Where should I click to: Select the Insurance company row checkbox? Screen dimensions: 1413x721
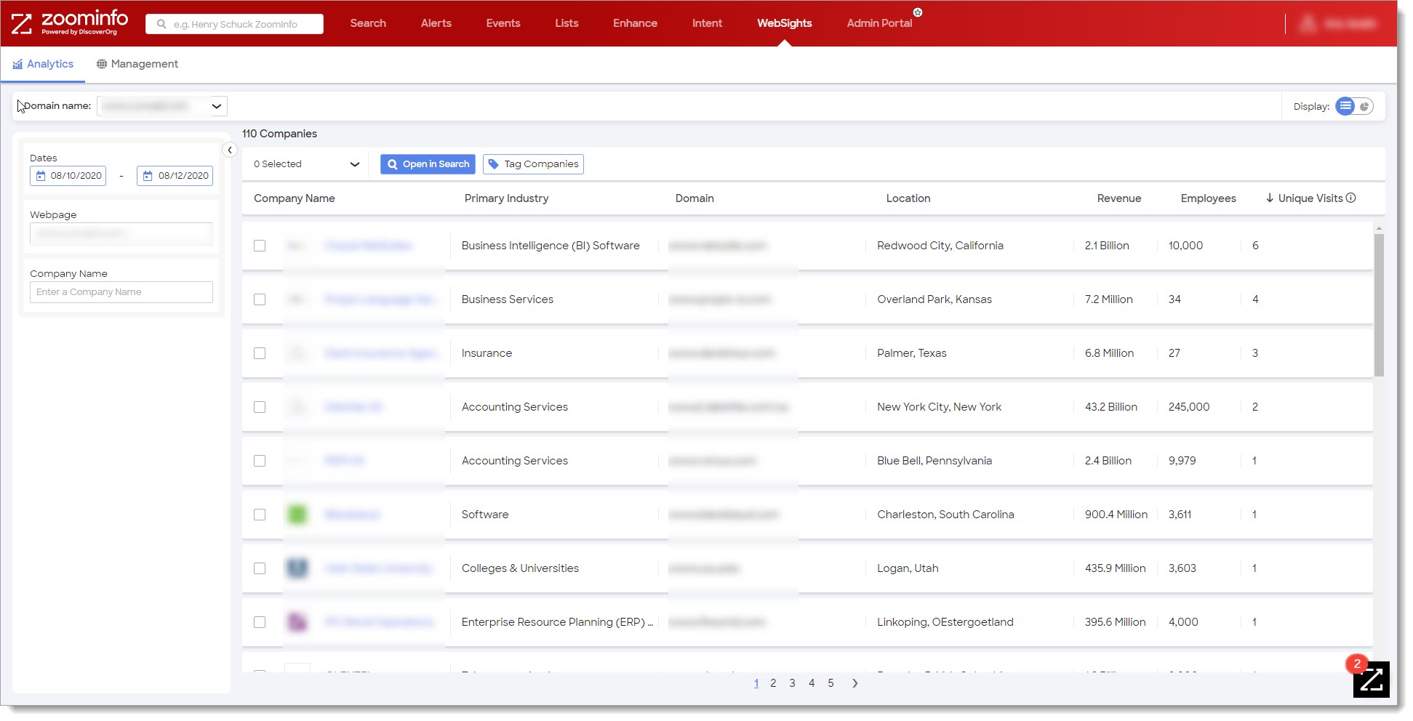point(260,353)
